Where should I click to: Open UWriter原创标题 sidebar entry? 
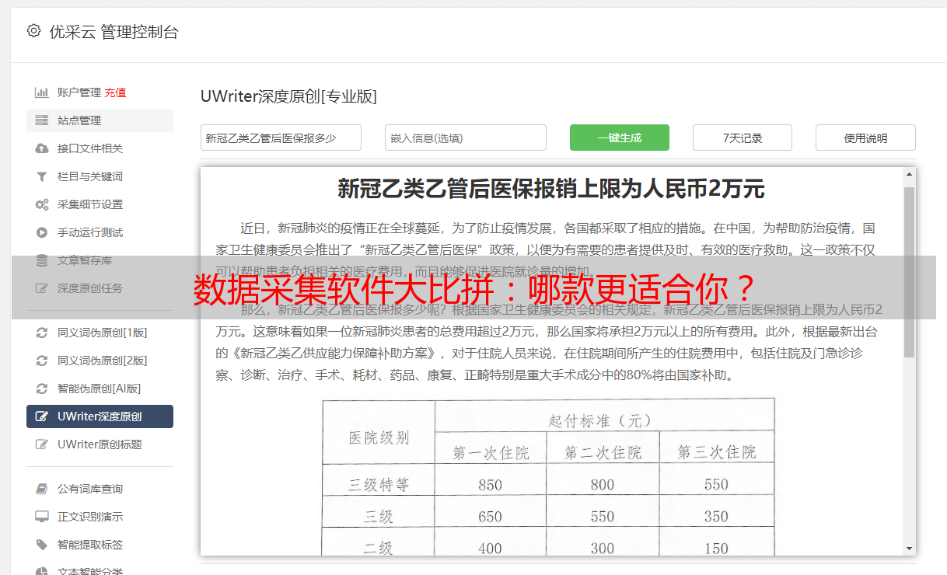[100, 444]
